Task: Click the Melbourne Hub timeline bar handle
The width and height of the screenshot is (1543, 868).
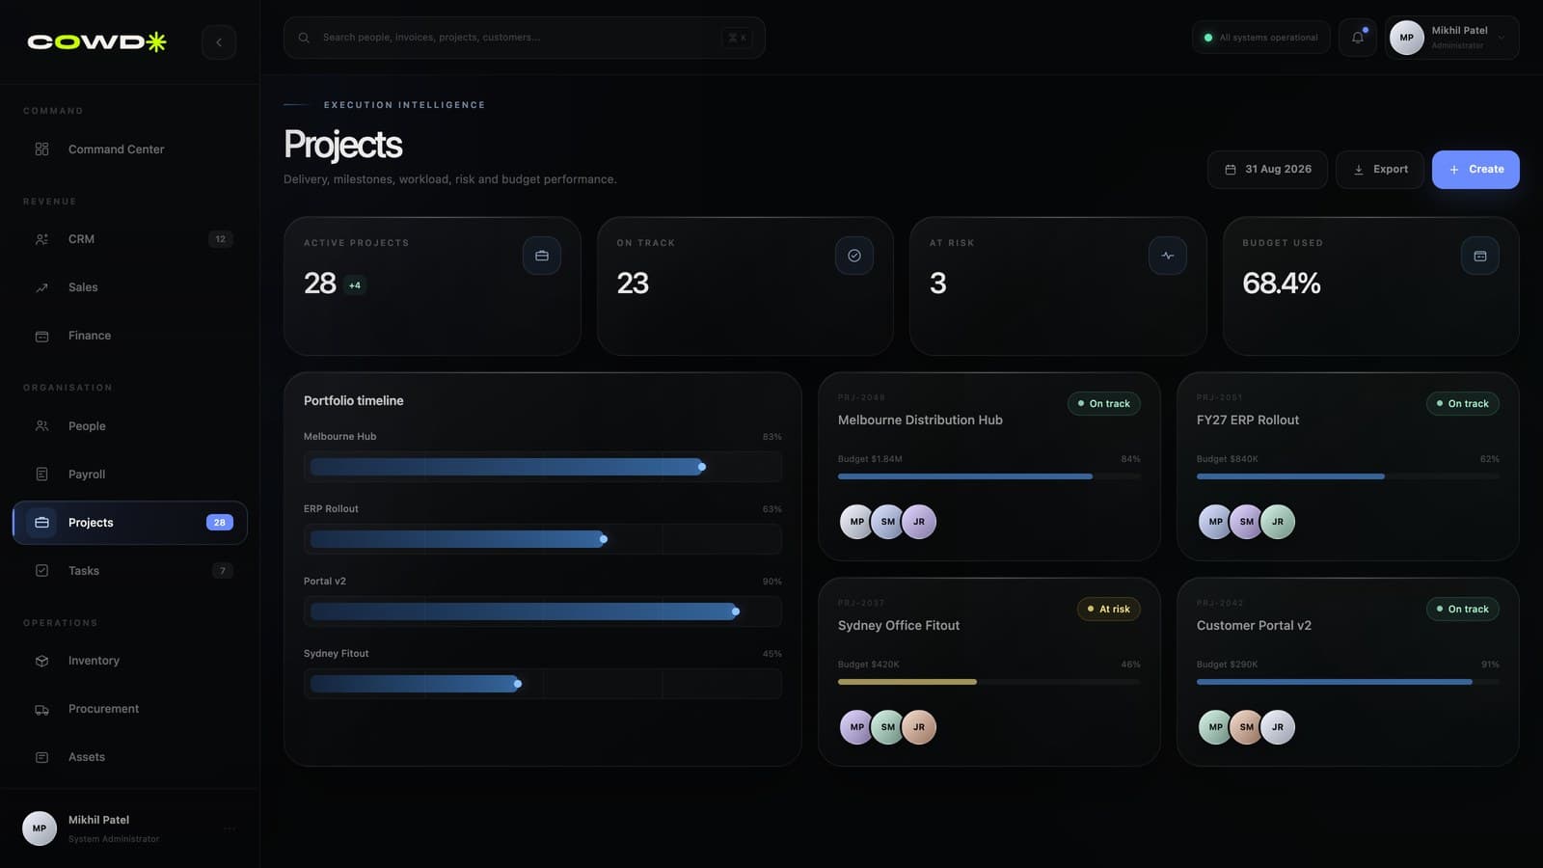Action: pos(702,467)
